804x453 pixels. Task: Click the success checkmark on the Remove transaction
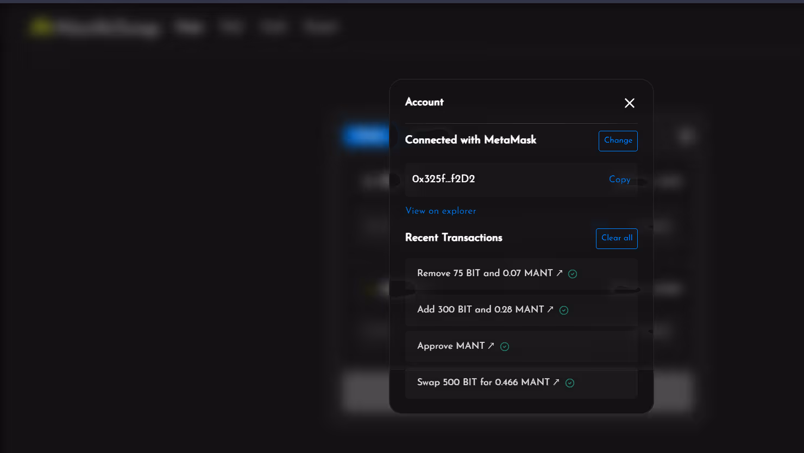click(x=573, y=274)
